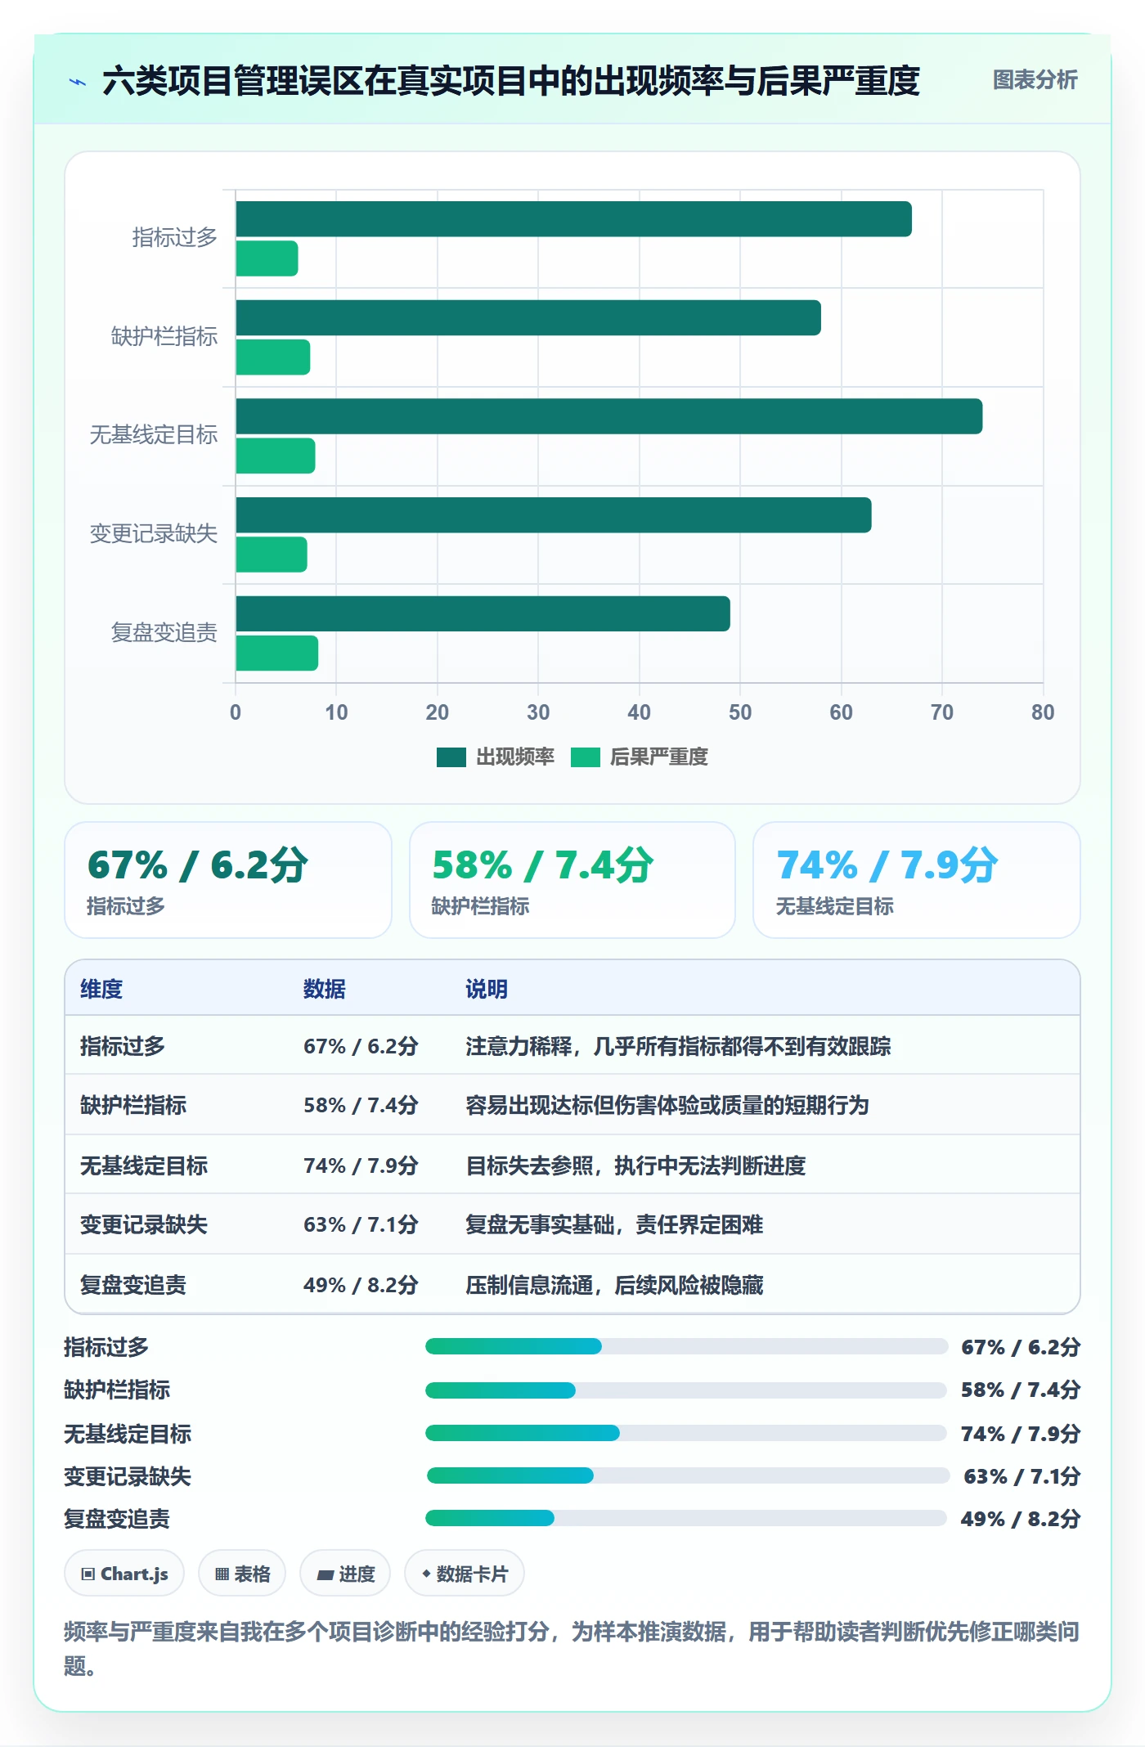Click the lightning bolt icon beside the title

coord(78,82)
